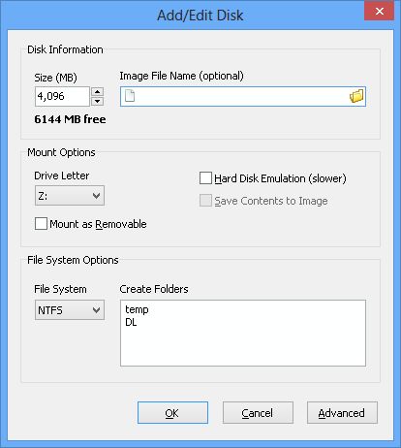Click in the Create Folders text area
This screenshot has width=401, height=448.
243,333
